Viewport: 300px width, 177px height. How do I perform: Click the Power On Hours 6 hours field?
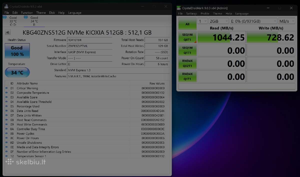coord(157,64)
